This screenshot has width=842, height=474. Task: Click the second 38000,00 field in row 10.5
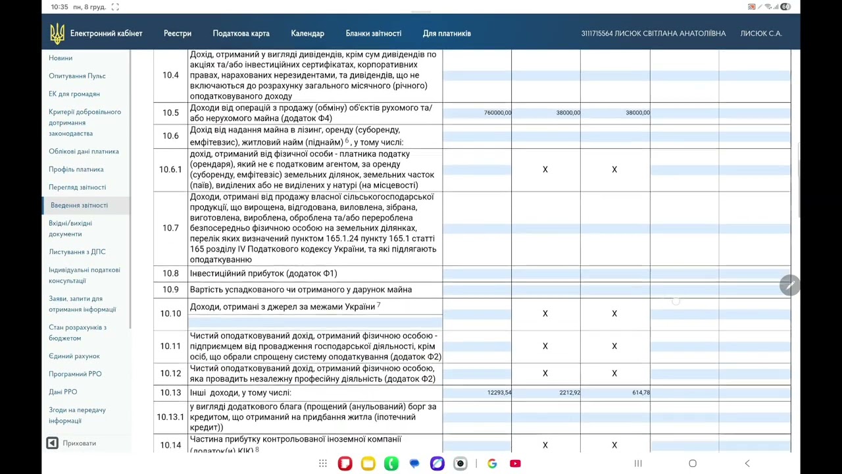(x=615, y=113)
